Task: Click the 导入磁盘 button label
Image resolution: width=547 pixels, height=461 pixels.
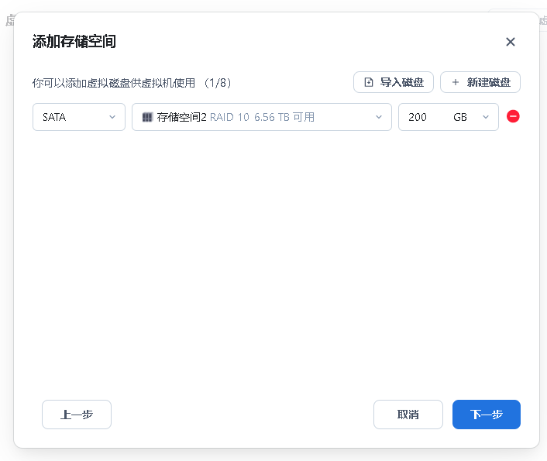Action: pos(401,82)
